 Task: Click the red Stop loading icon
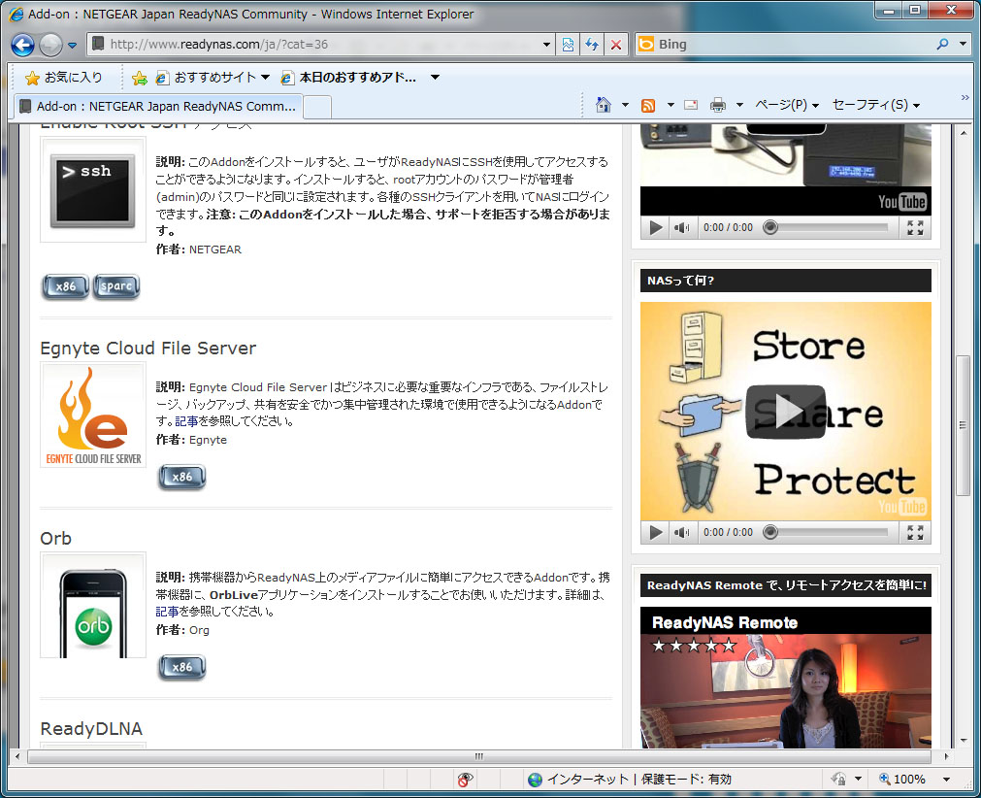[x=615, y=45]
